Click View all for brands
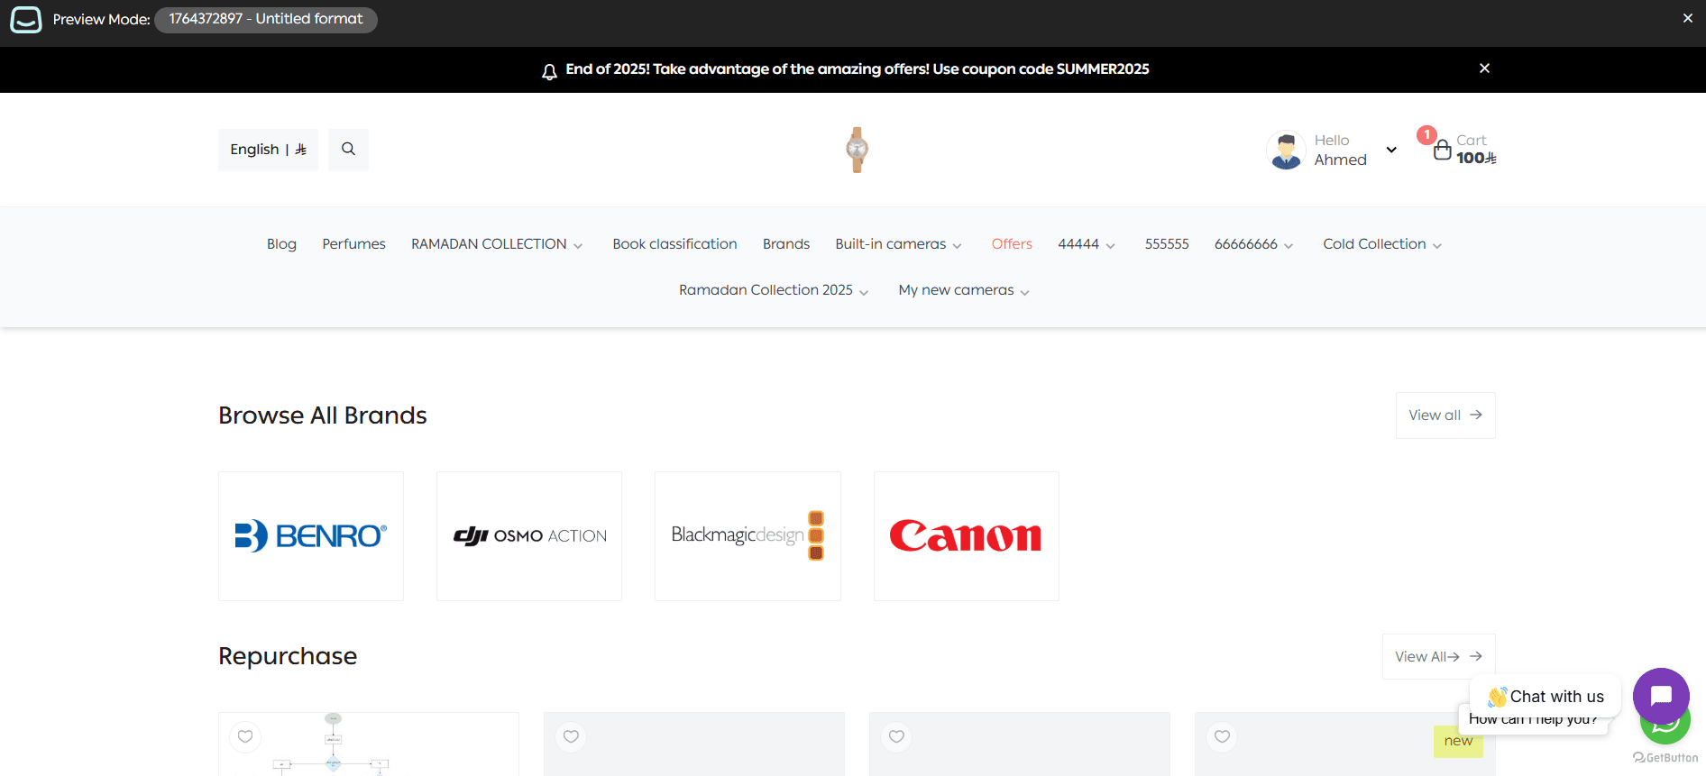Image resolution: width=1706 pixels, height=776 pixels. [x=1445, y=415]
